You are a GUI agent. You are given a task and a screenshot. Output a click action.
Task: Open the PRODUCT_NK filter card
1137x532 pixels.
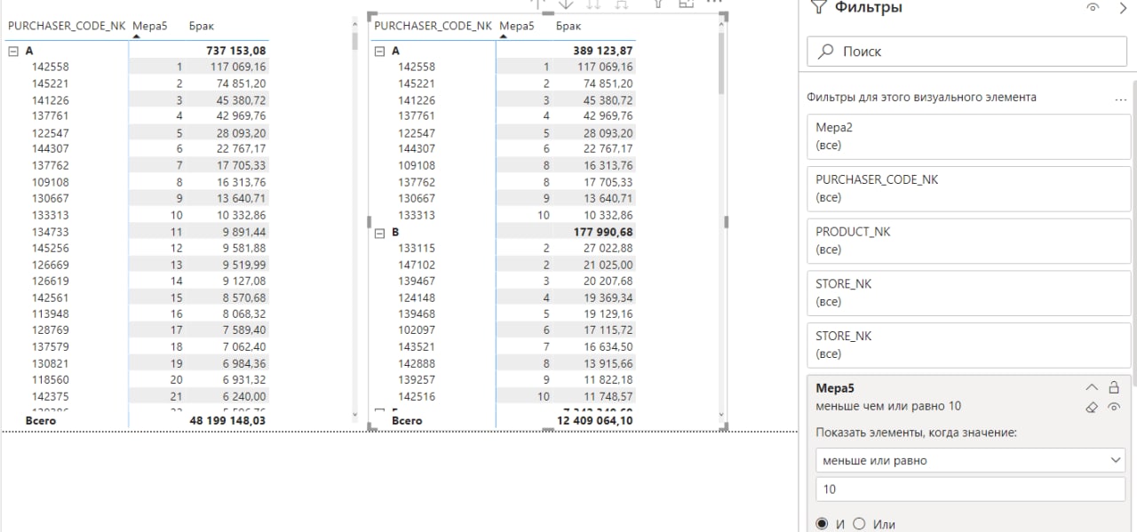point(968,241)
